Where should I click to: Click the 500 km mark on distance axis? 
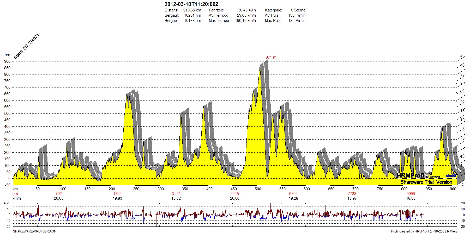pos(258,189)
